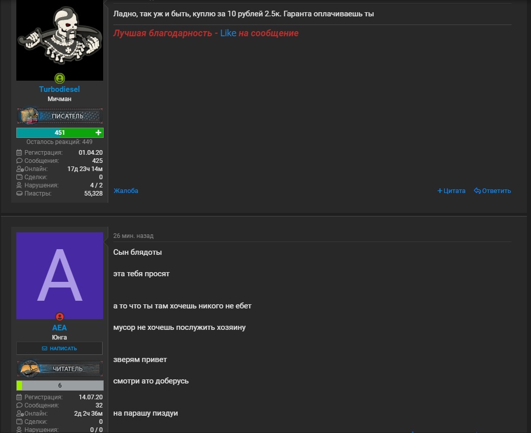Open AEA's profile via username link
Screen dimensions: 531x433
point(60,327)
